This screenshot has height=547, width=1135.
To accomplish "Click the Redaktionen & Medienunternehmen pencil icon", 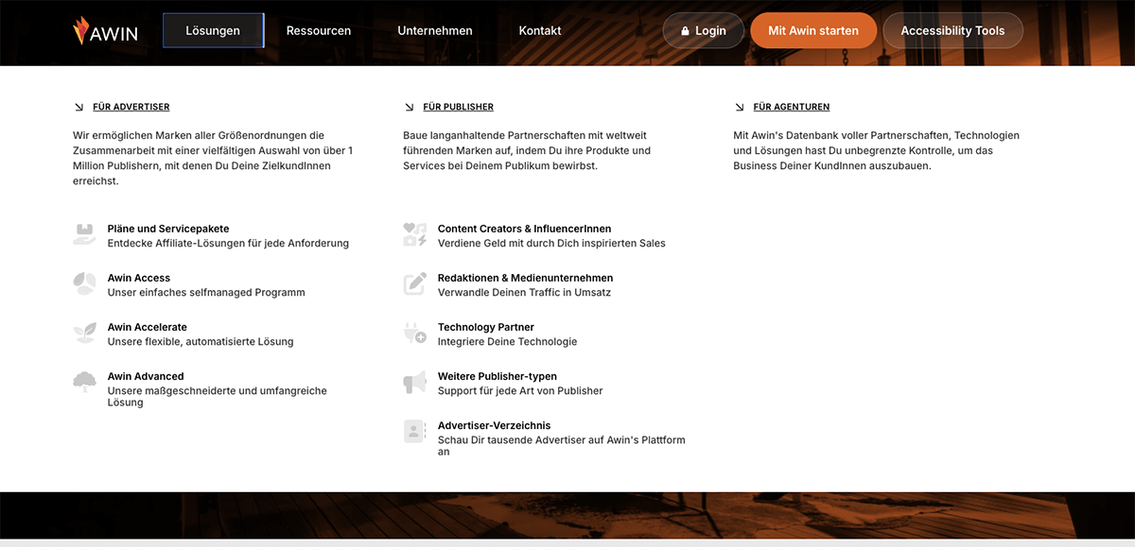I will tap(415, 284).
